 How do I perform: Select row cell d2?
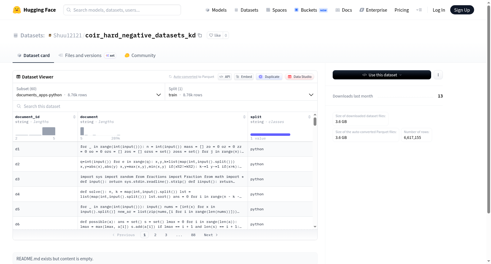(x=45, y=164)
